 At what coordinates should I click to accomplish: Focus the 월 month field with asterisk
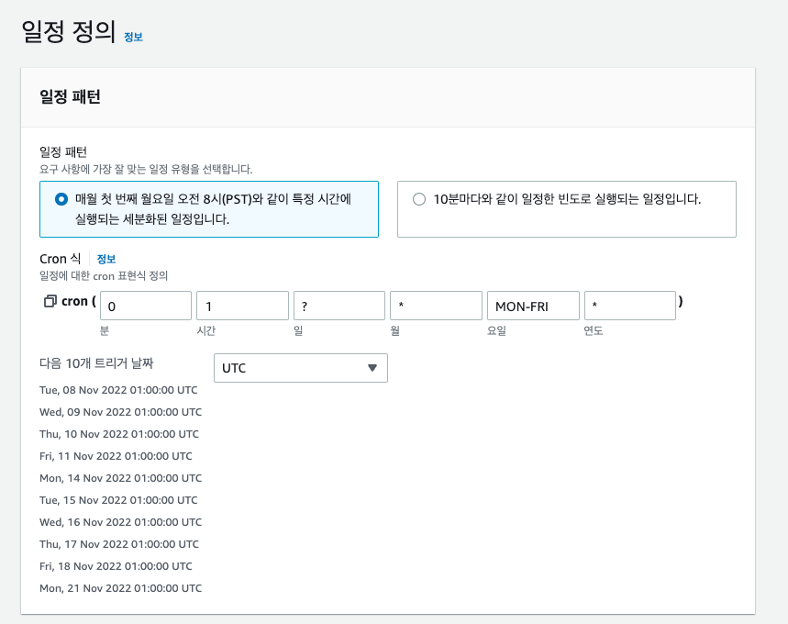coord(437,306)
